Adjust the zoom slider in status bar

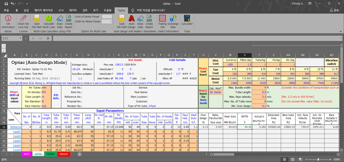point(318,159)
